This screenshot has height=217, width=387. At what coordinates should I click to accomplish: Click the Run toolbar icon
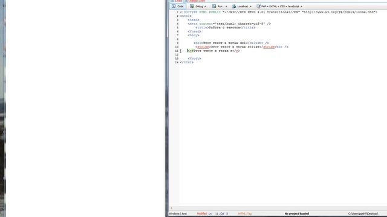(214, 6)
